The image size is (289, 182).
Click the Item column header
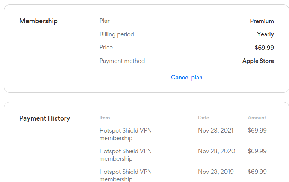click(x=105, y=118)
